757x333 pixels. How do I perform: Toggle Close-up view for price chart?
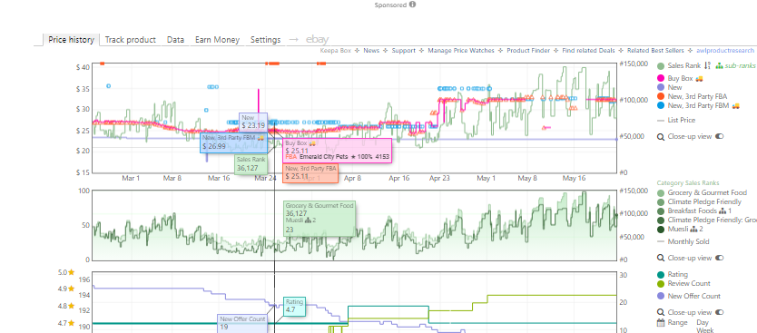pyautogui.click(x=720, y=137)
